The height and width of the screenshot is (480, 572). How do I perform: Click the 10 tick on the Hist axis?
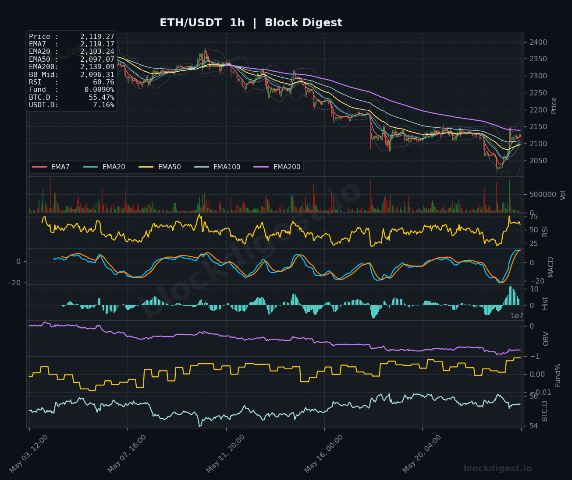534,289
